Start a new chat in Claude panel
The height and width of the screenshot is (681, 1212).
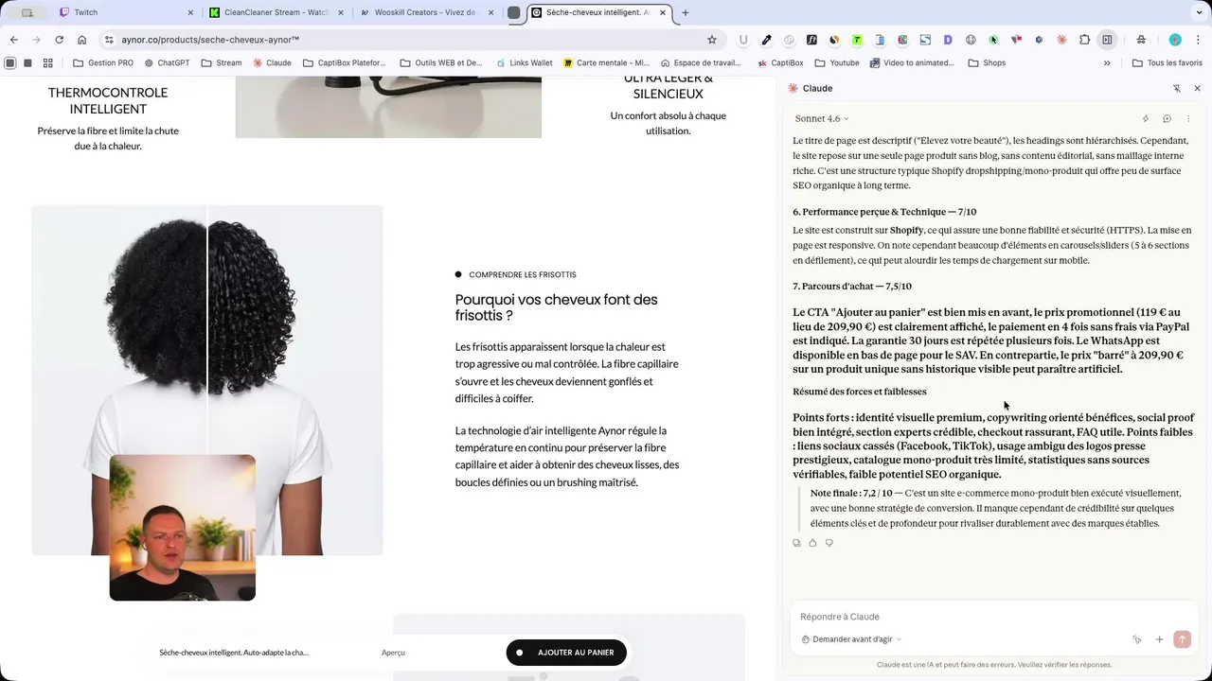tap(1167, 119)
